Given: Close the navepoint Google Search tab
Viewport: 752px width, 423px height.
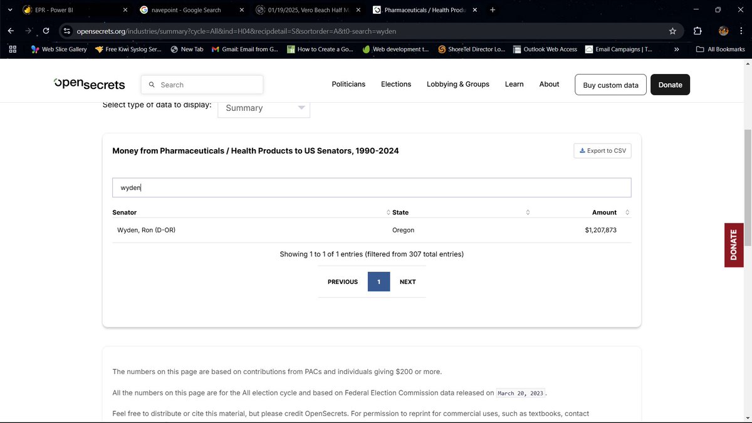Looking at the screenshot, I should coord(242,10).
